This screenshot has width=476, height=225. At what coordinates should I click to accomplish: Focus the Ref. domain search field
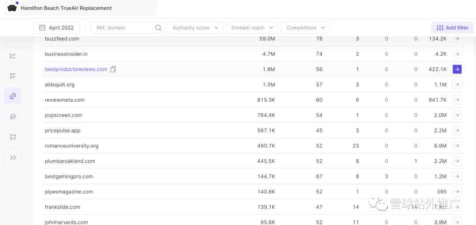pyautogui.click(x=122, y=28)
